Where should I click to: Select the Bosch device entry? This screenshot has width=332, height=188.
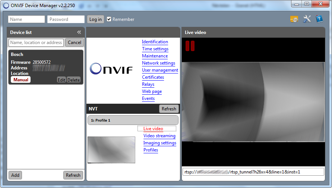pos(46,67)
